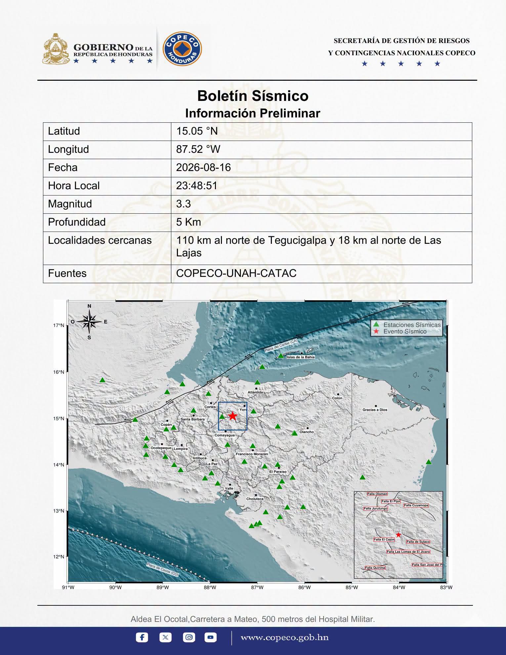Click the "Magnitud" row label
This screenshot has height=655, width=506.
(x=70, y=204)
